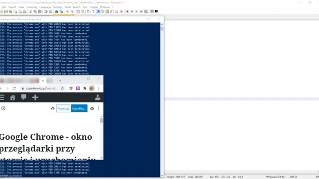319x179 pixels.
Task: Toggle the Indent guide toolbar button
Action: (x=98, y=11)
